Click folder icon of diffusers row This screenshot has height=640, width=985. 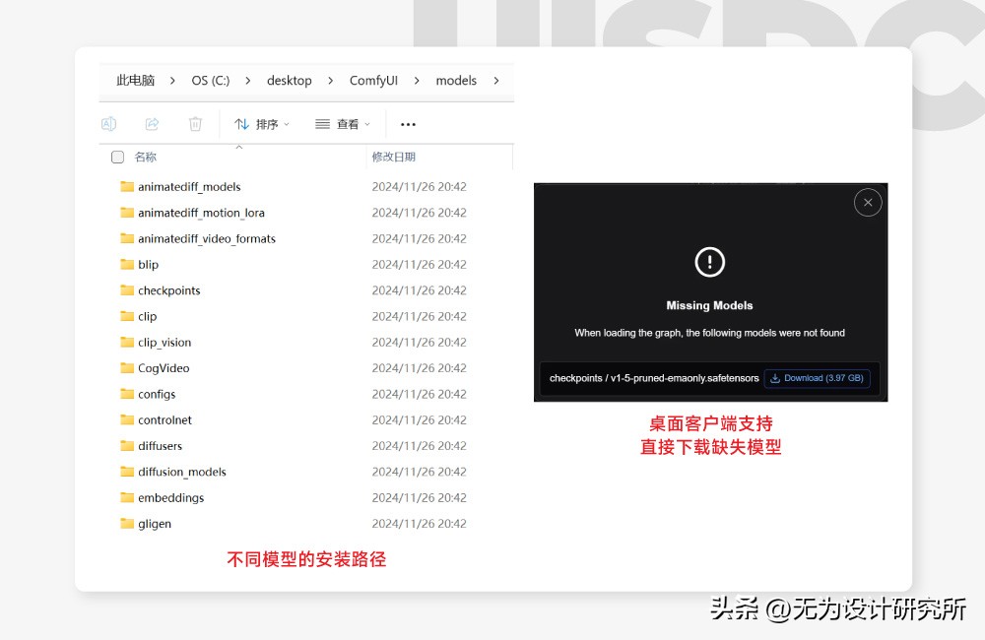[x=127, y=445]
